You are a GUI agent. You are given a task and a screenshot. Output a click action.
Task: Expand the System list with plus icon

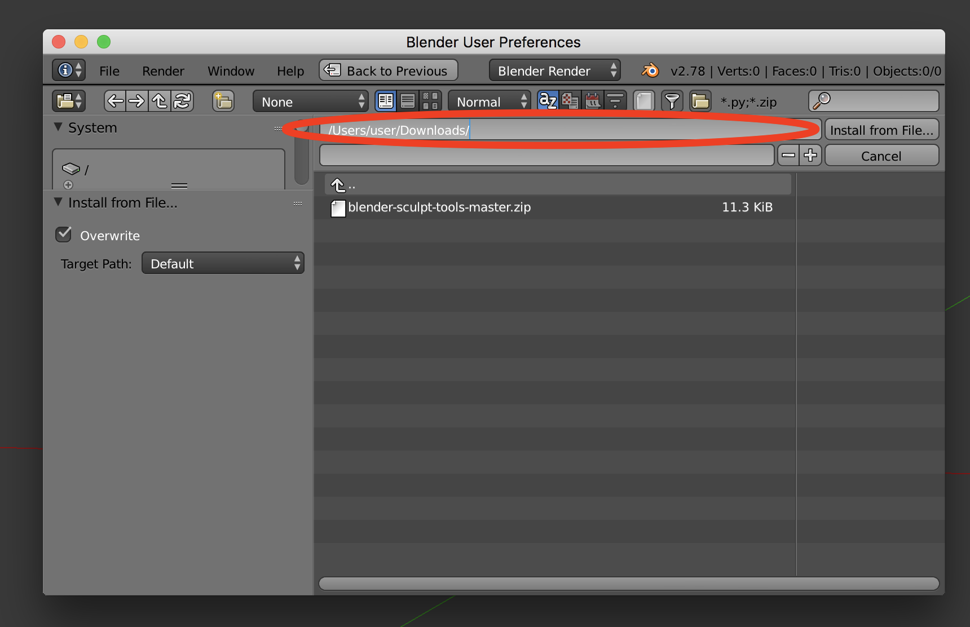68,184
